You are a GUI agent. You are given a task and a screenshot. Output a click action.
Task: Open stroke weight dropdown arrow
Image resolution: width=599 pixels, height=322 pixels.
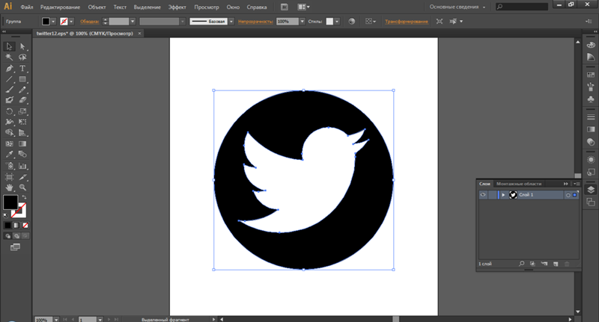click(x=133, y=22)
